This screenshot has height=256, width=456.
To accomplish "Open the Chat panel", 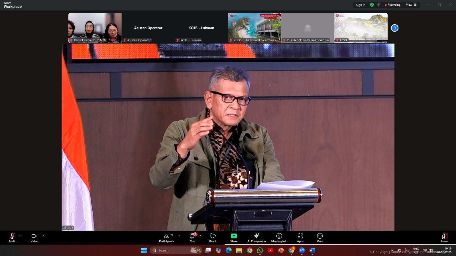I will coord(193,238).
